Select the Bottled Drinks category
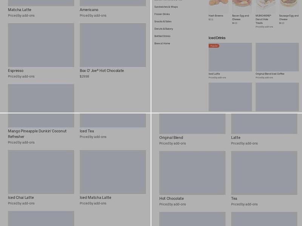This screenshot has width=302, height=226. 162,36
